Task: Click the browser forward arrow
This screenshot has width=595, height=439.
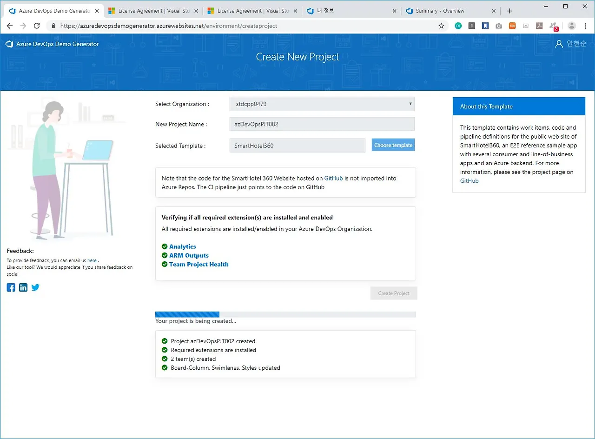Action: [x=23, y=26]
